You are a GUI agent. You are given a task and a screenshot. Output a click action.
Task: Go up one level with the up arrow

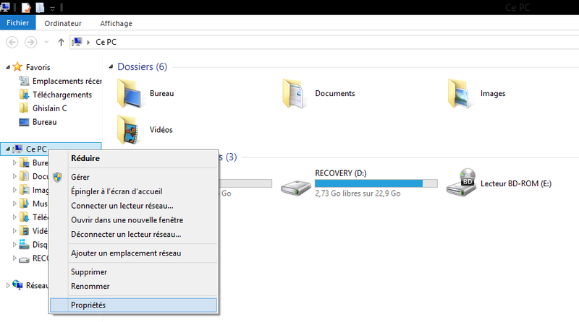(x=61, y=42)
